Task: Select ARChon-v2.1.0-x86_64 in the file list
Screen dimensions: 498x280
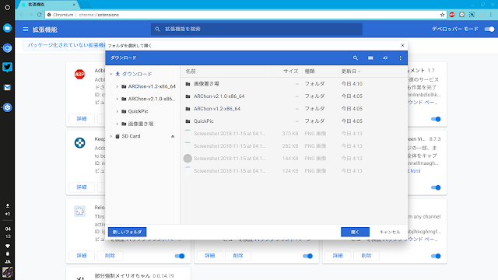Action: tap(294, 96)
